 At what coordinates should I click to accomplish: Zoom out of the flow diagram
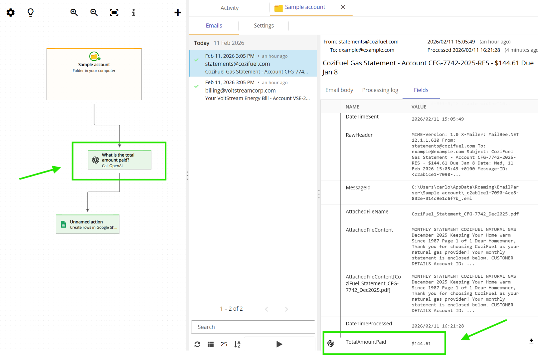[x=94, y=12]
